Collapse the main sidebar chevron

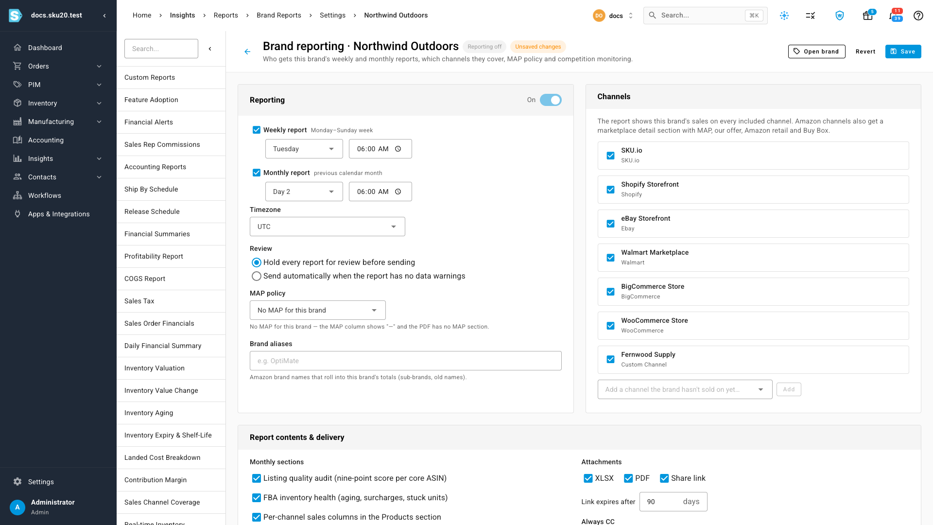104,16
